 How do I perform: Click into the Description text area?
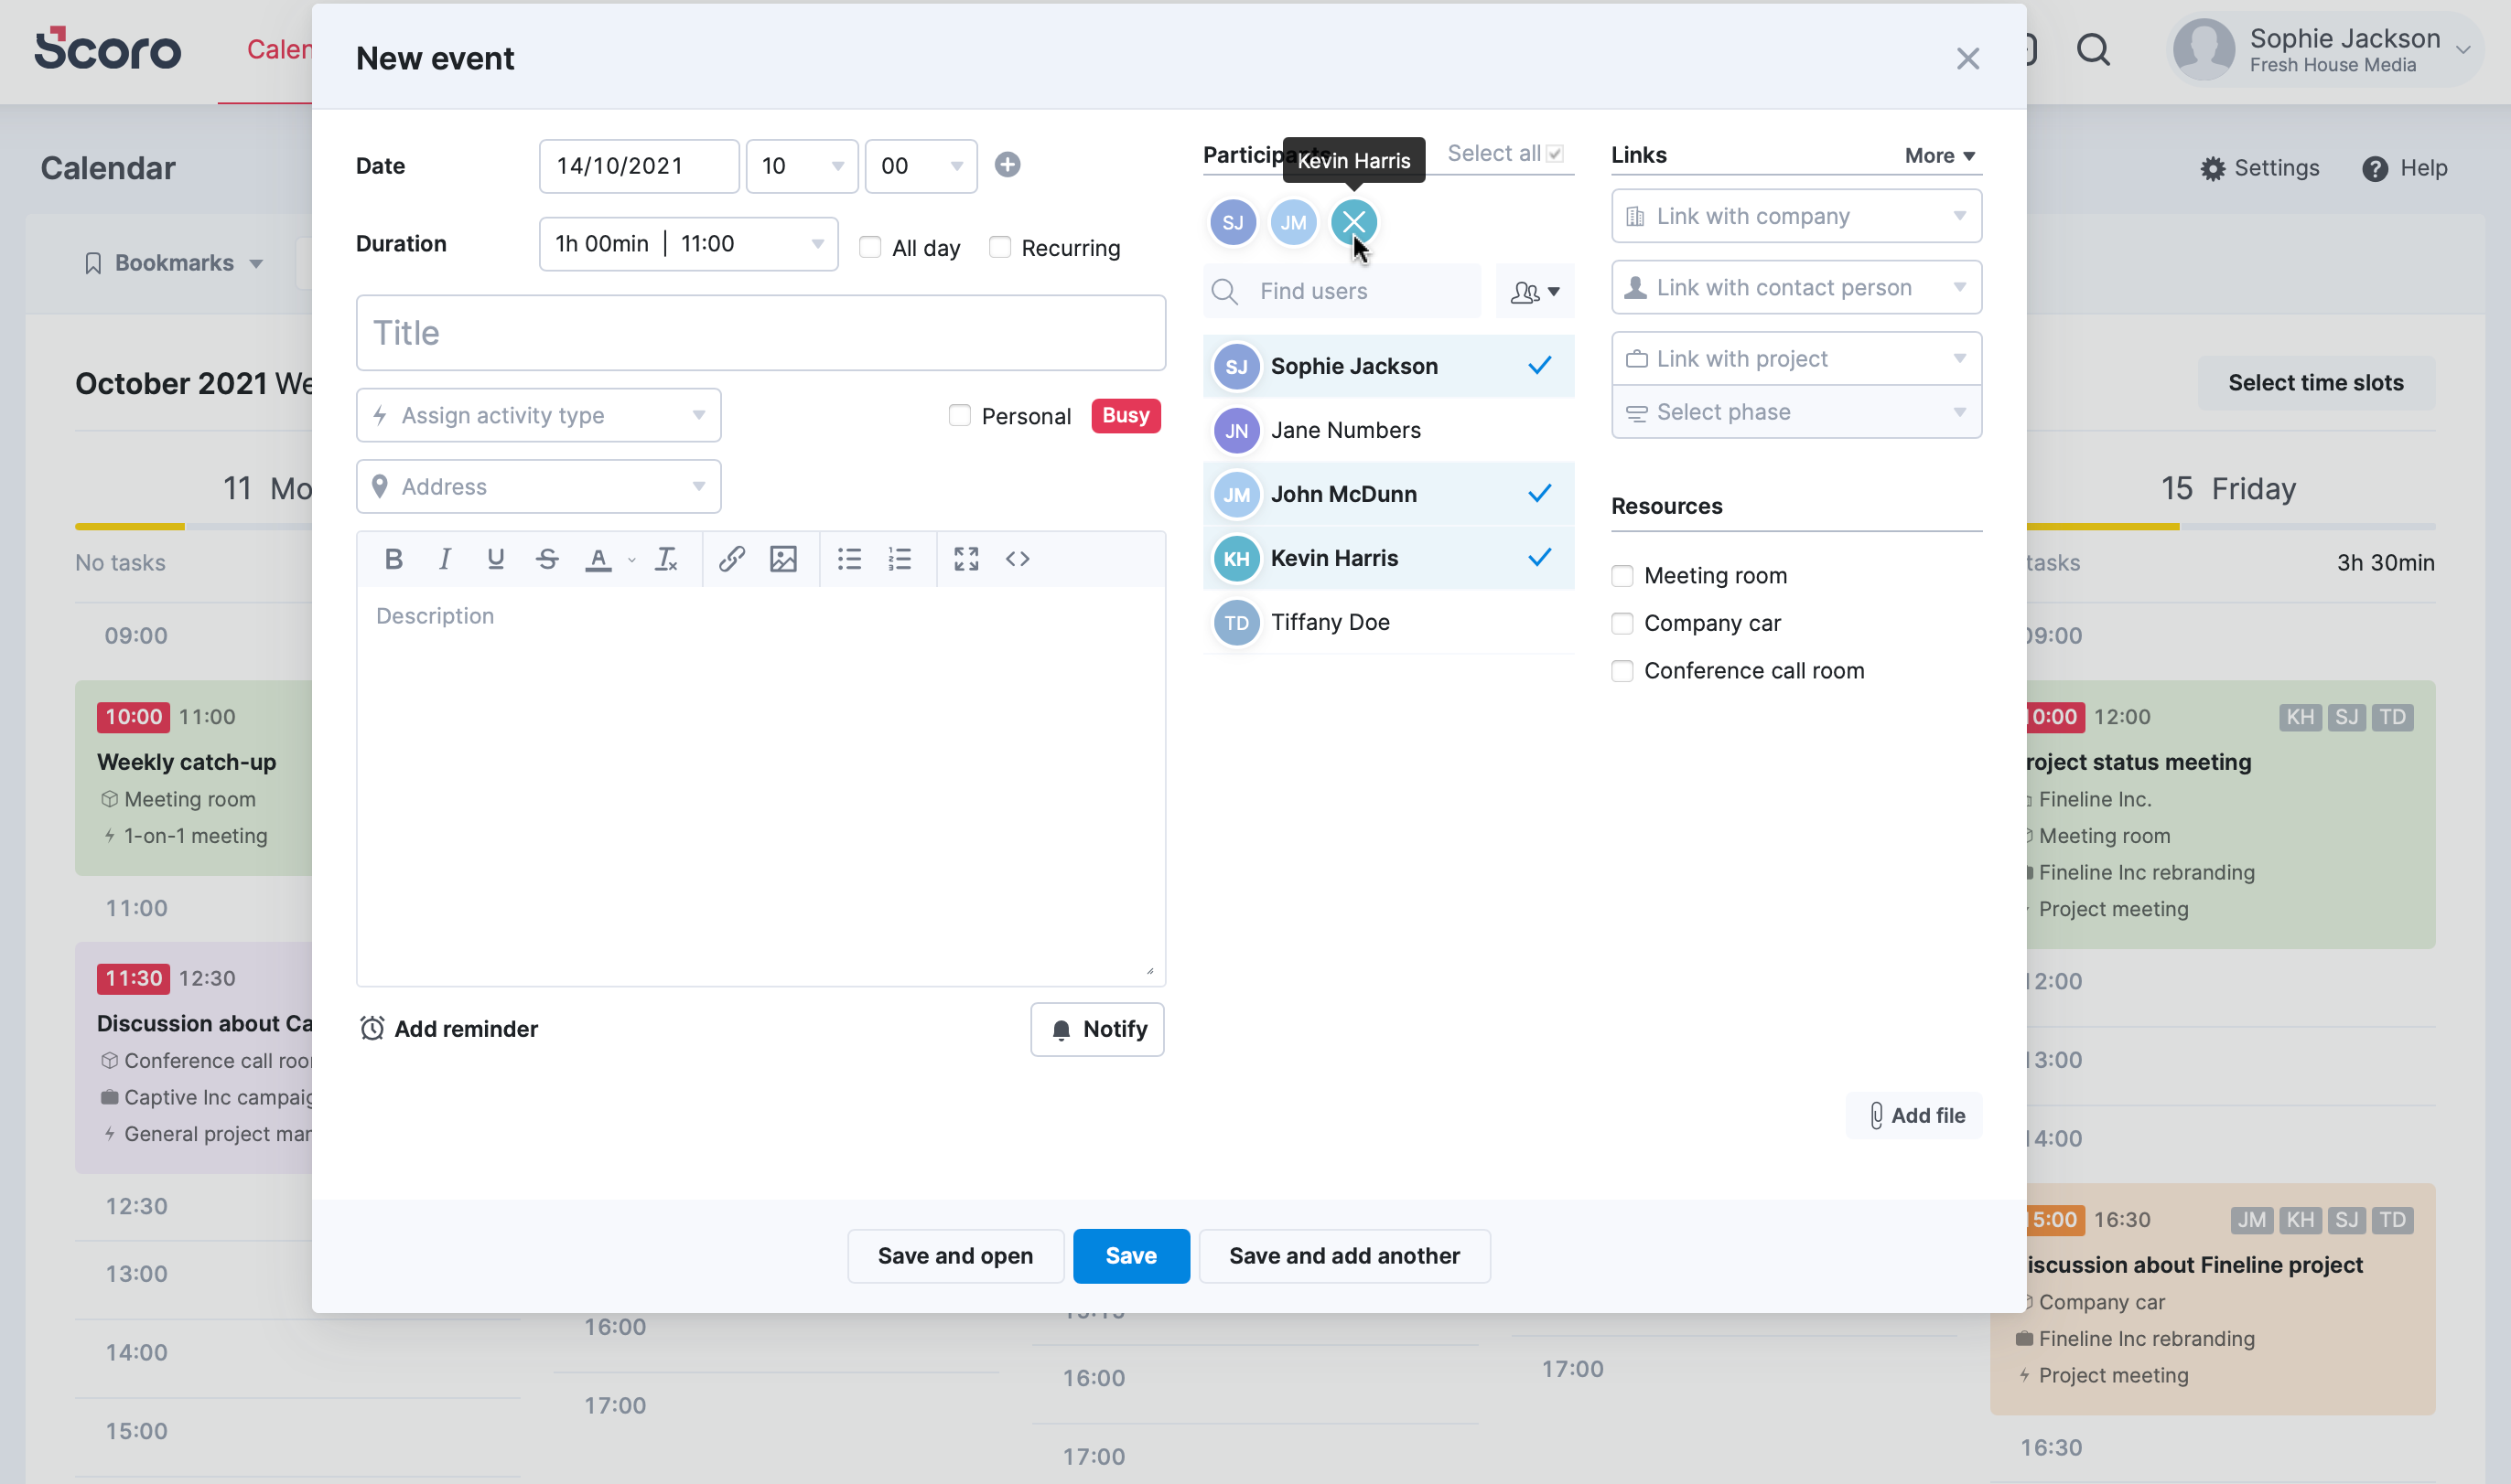[760, 785]
